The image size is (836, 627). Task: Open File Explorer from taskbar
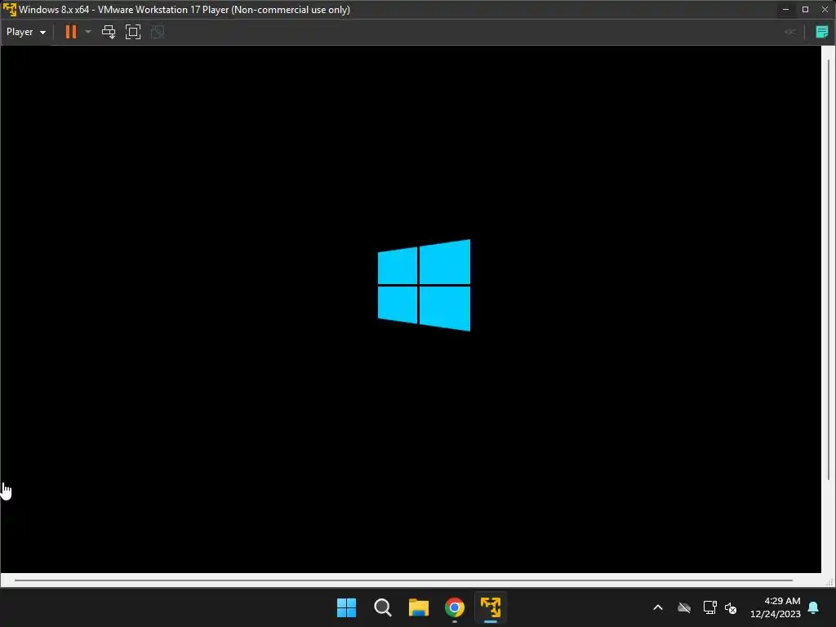pos(419,607)
